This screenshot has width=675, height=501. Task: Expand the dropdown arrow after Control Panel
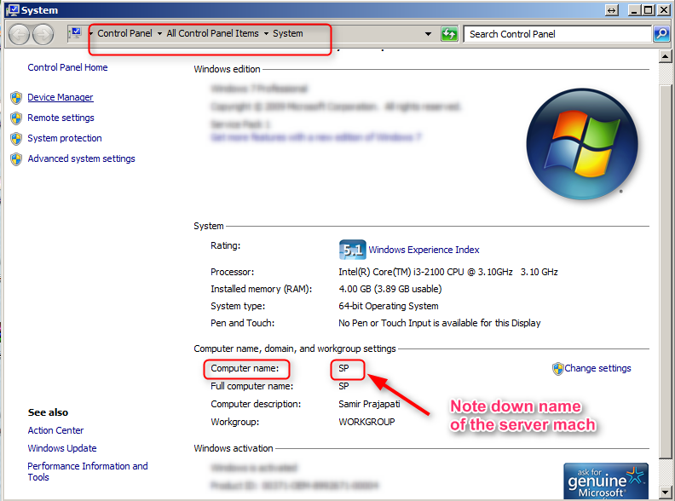click(x=159, y=33)
